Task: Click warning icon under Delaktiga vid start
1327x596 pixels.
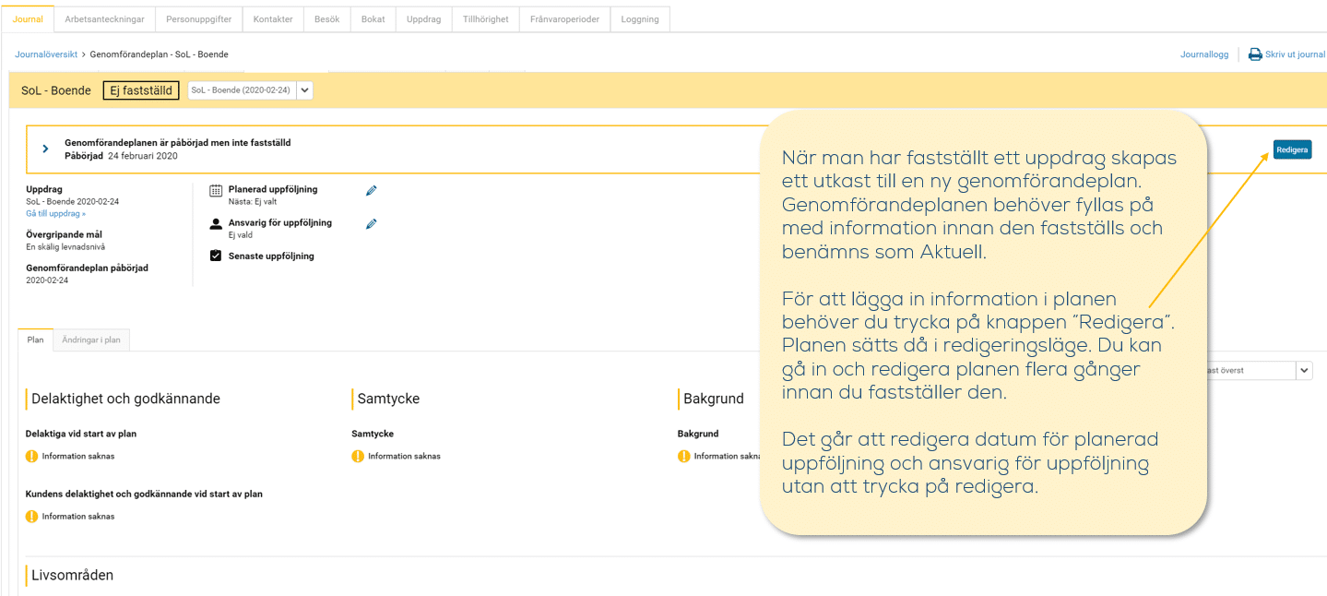Action: 32,456
